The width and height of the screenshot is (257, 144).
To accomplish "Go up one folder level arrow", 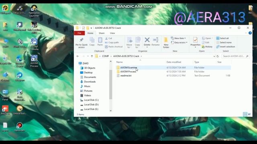I will pyautogui.click(x=92, y=56).
